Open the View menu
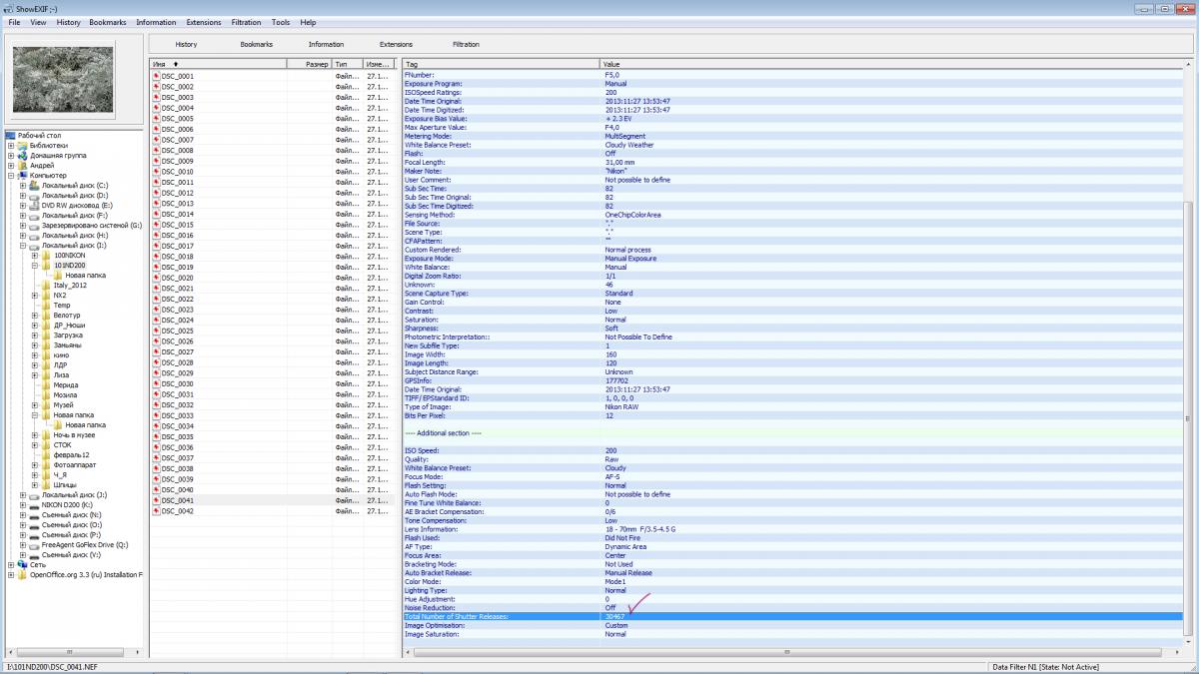The width and height of the screenshot is (1199, 674). [38, 22]
